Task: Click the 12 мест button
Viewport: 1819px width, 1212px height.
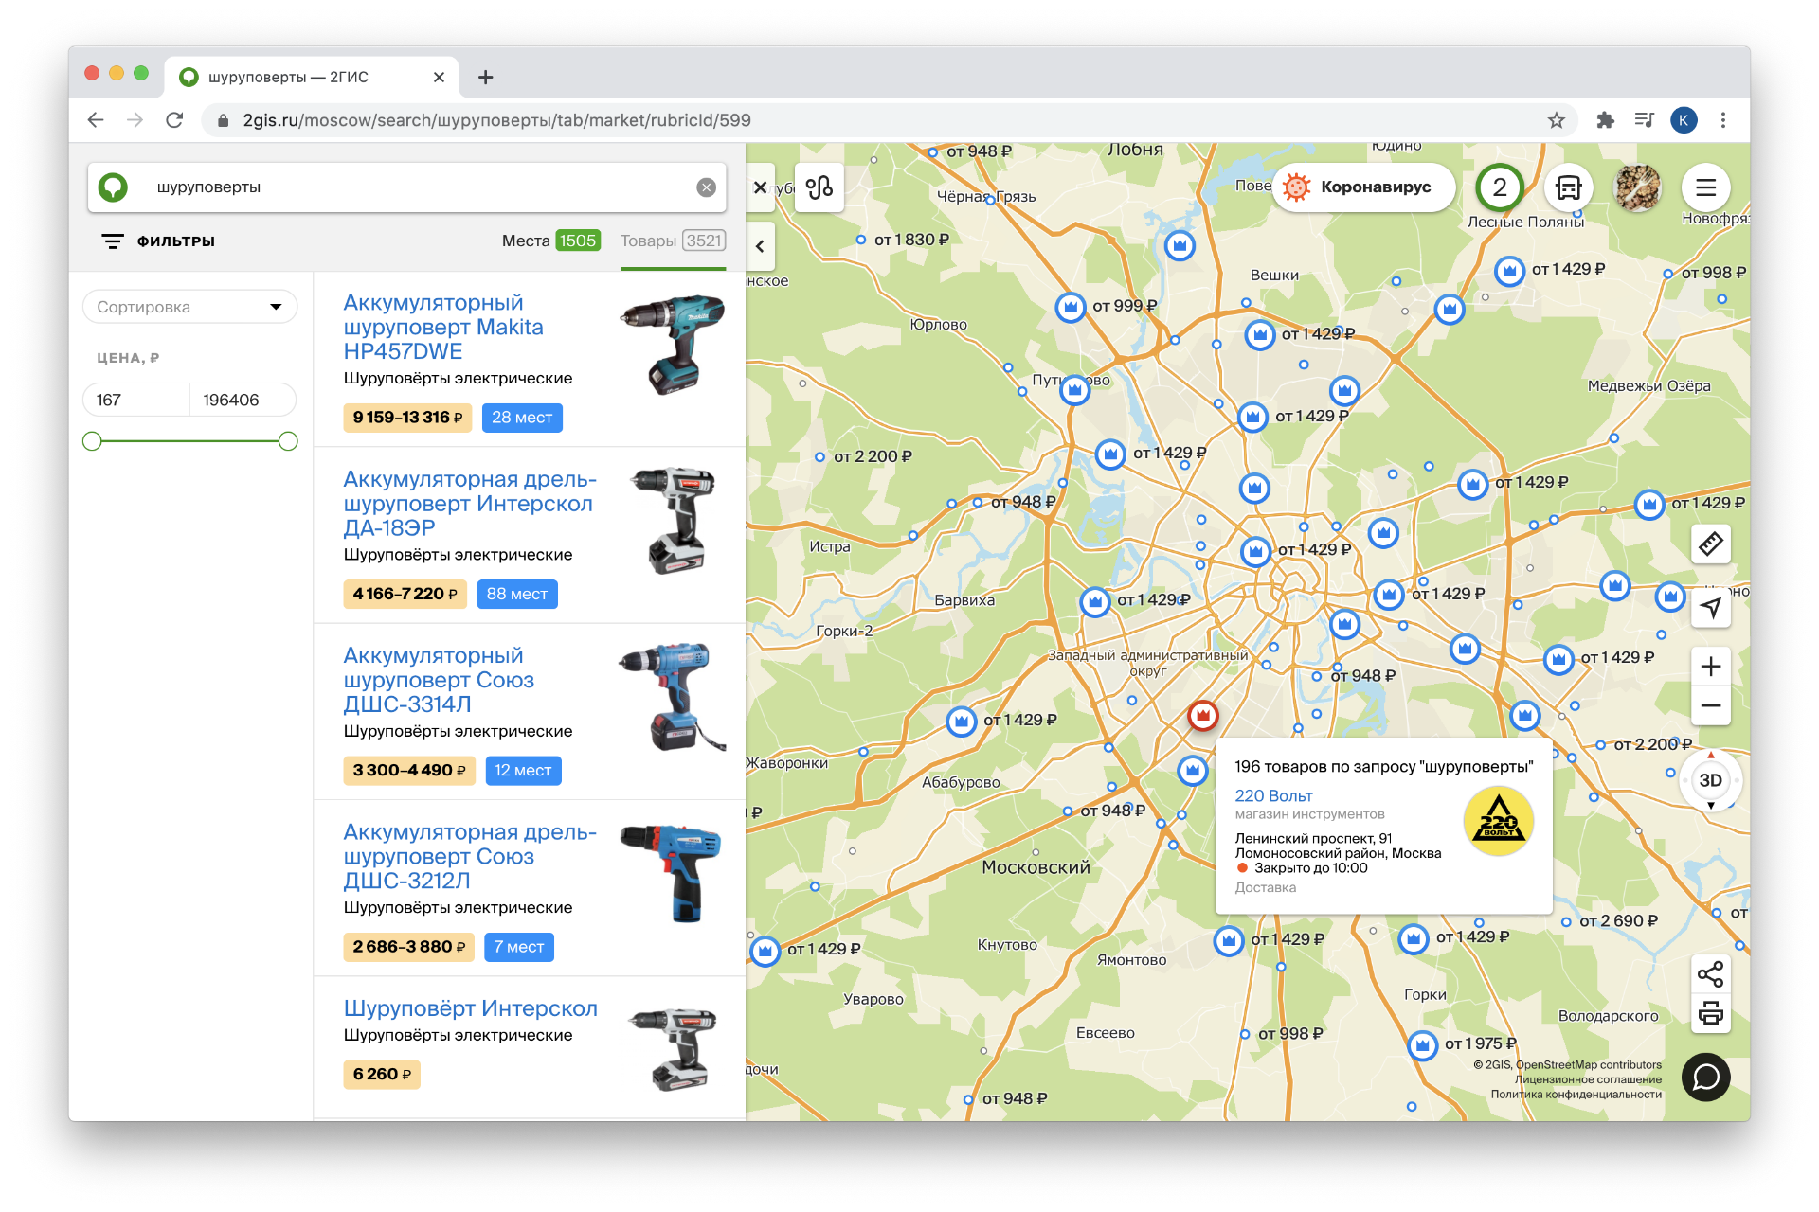Action: tap(523, 771)
